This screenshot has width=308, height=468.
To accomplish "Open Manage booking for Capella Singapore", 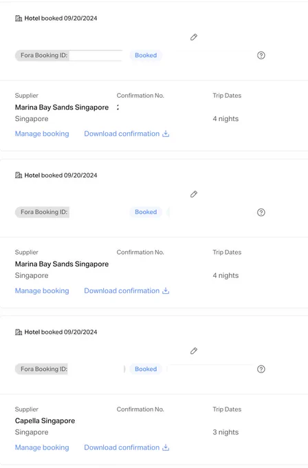I will [x=42, y=447].
